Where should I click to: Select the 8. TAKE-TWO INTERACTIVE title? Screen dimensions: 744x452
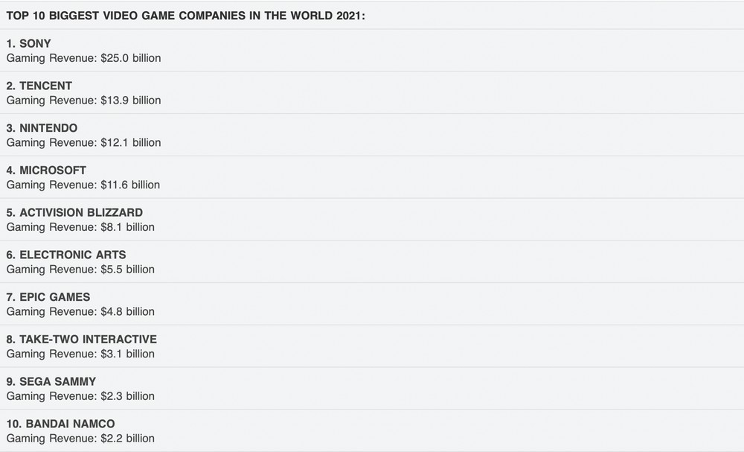pyautogui.click(x=82, y=340)
